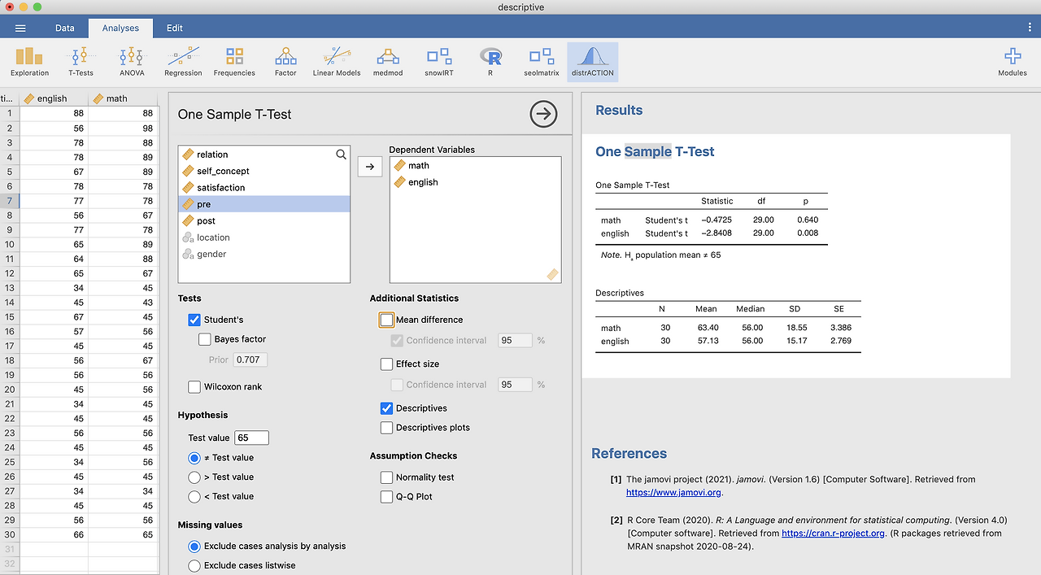
Task: Open the seolmatrix module menu
Action: (542, 62)
